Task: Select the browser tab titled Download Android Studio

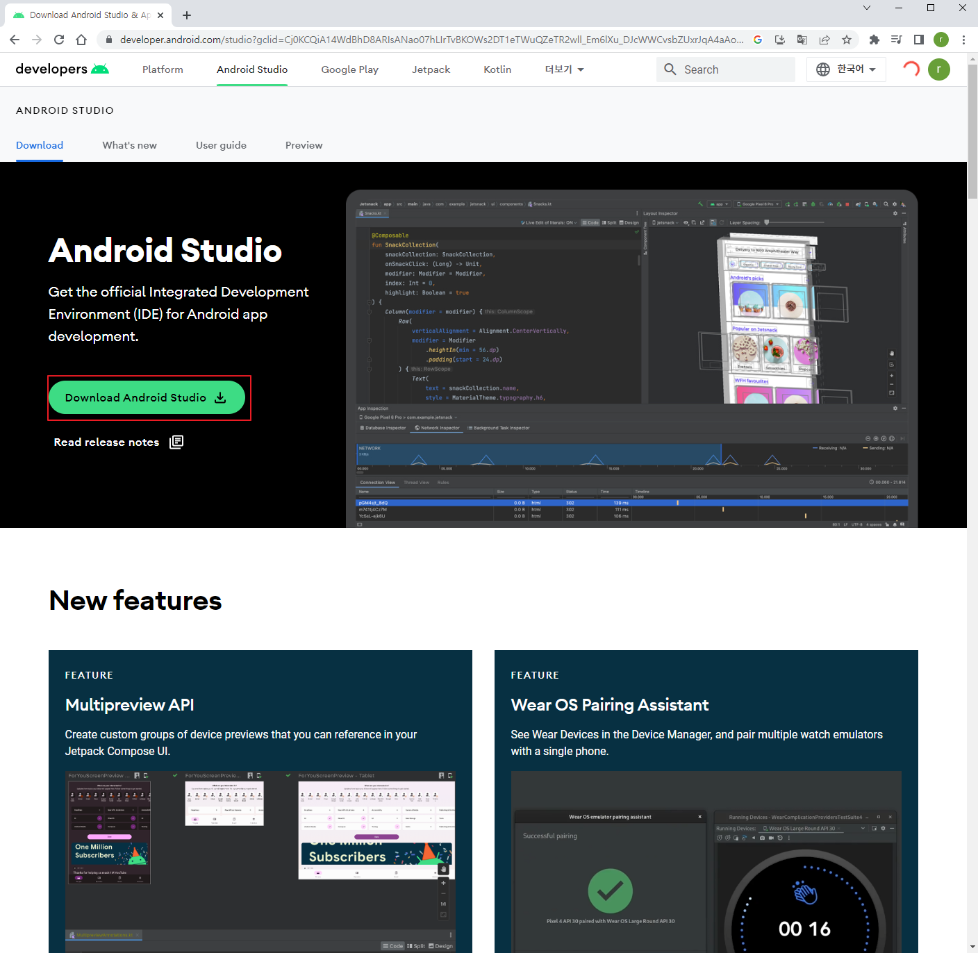Action: click(x=89, y=15)
